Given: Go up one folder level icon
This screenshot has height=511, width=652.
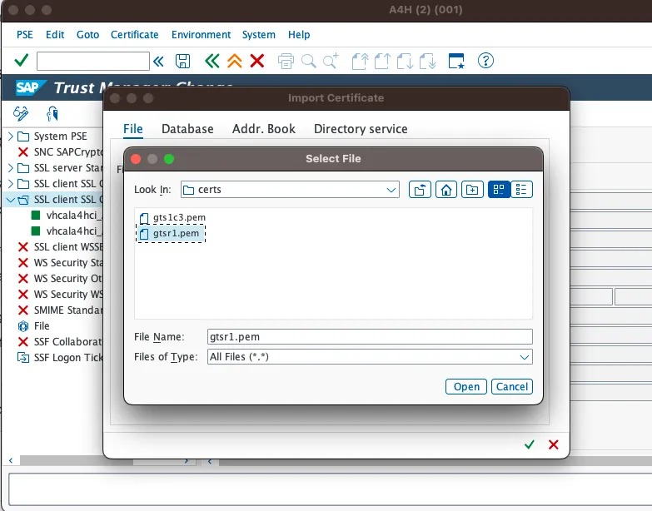Looking at the screenshot, I should pyautogui.click(x=421, y=190).
